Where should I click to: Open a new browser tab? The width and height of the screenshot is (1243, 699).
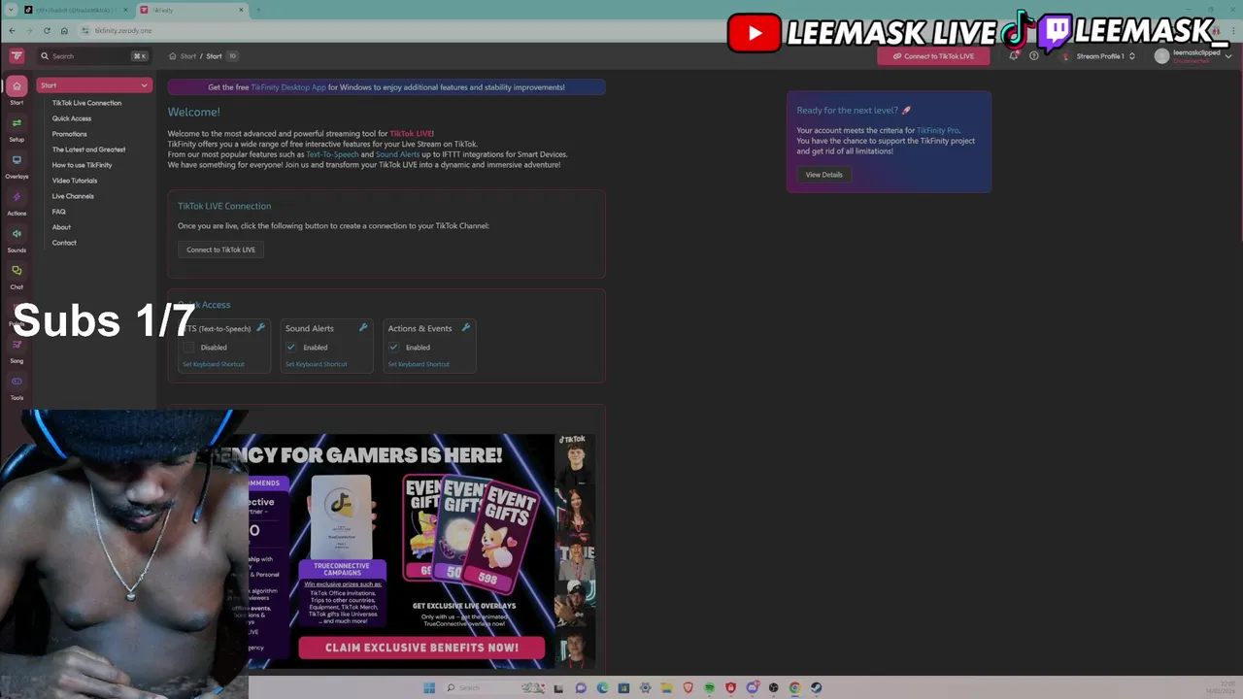click(x=258, y=10)
